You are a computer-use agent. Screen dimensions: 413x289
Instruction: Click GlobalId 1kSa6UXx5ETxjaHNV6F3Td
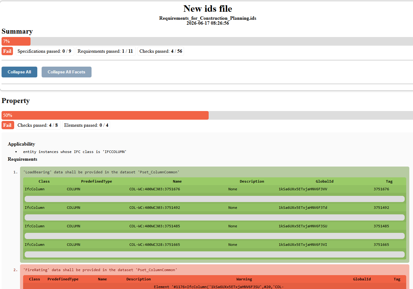tap(303, 208)
